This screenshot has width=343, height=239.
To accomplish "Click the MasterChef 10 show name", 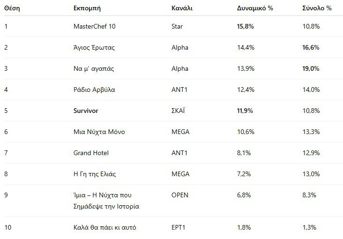I will click(94, 26).
